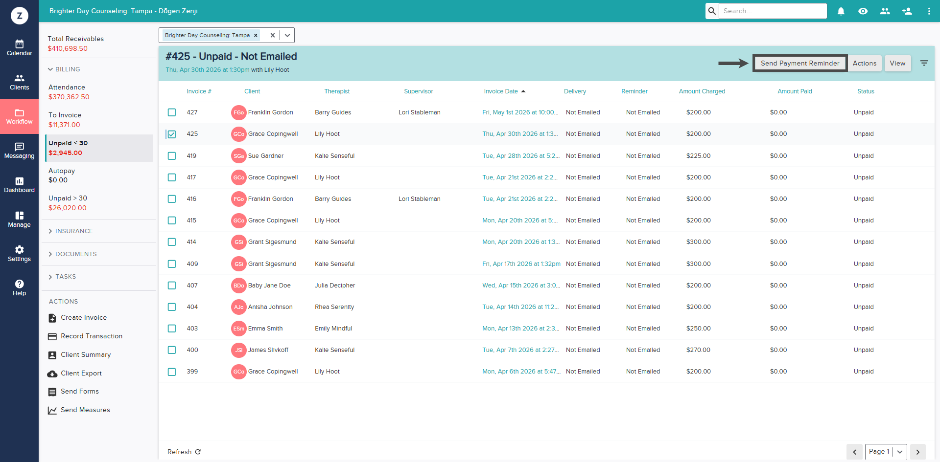
Task: Open the Calendar section in sidebar
Action: 19,48
